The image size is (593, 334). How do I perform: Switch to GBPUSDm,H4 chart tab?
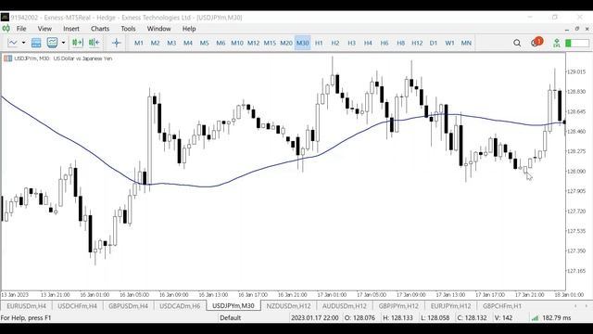coord(128,305)
